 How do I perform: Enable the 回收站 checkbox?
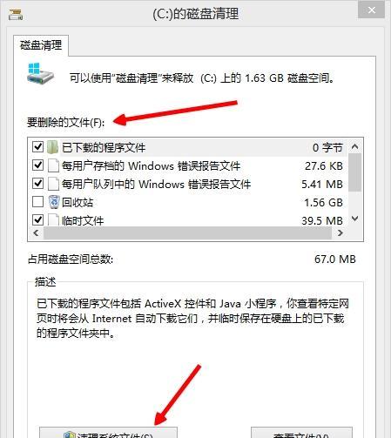(37, 202)
